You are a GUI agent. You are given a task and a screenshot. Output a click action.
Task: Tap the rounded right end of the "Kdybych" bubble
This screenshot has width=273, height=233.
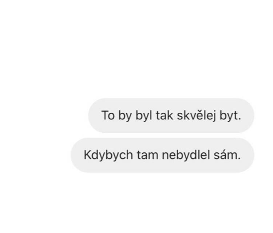(x=249, y=155)
